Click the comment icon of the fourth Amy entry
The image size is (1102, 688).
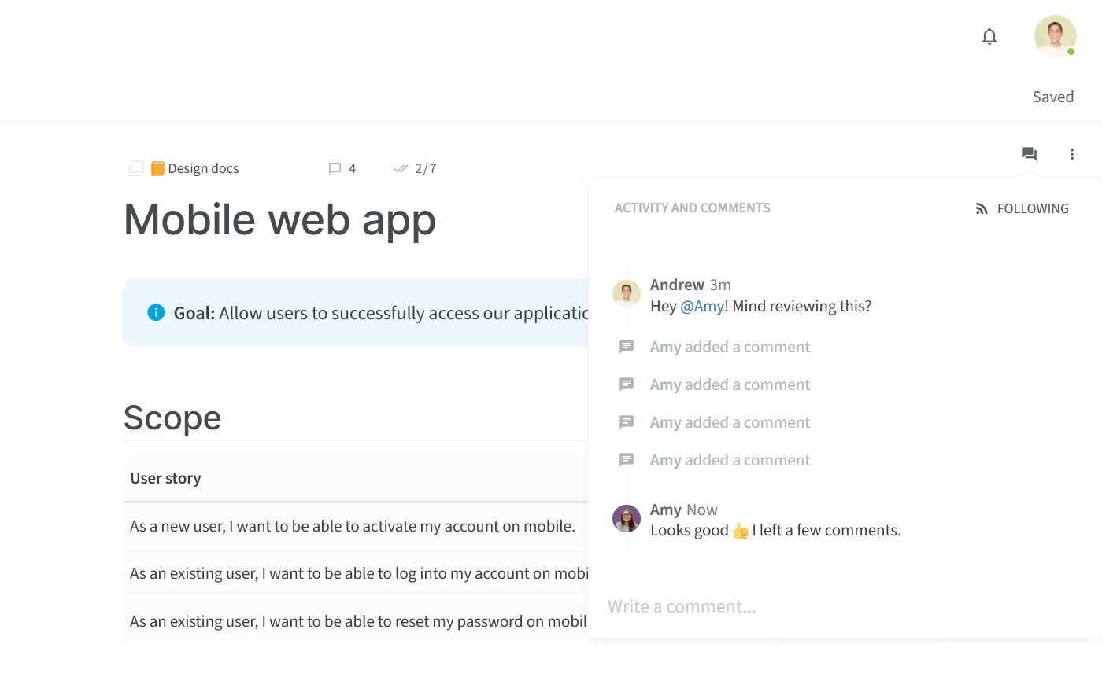pyautogui.click(x=627, y=460)
